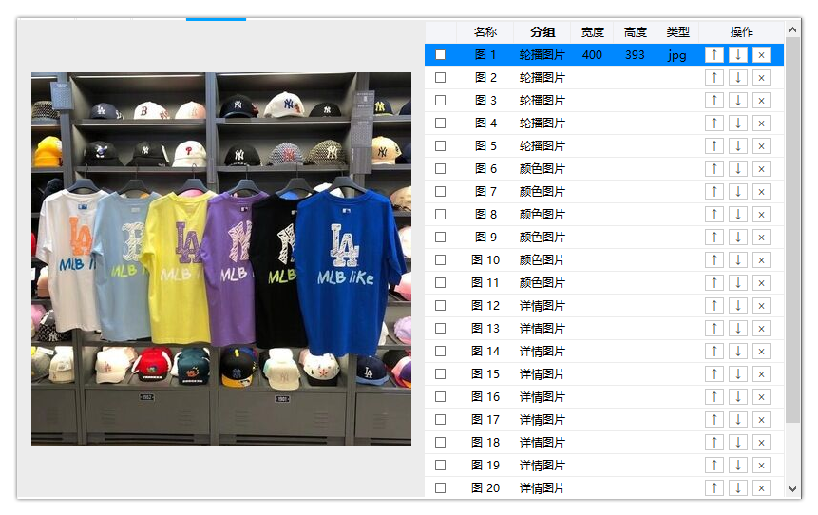Click the 操作 column header
This screenshot has height=515, width=818.
click(741, 31)
